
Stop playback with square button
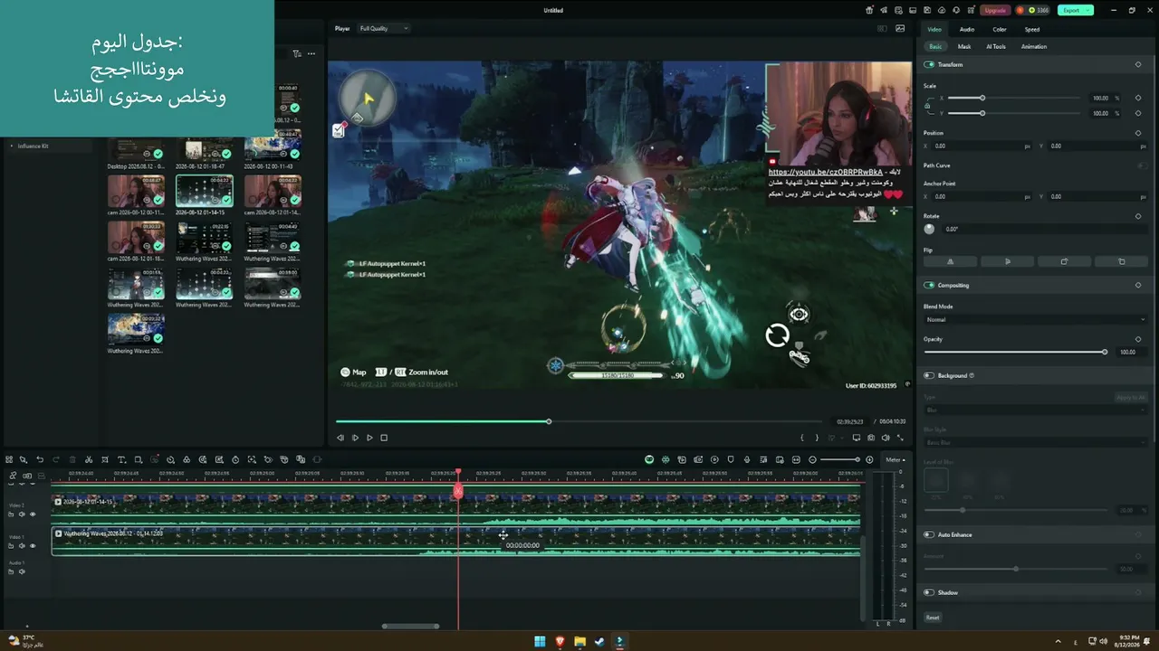[384, 438]
